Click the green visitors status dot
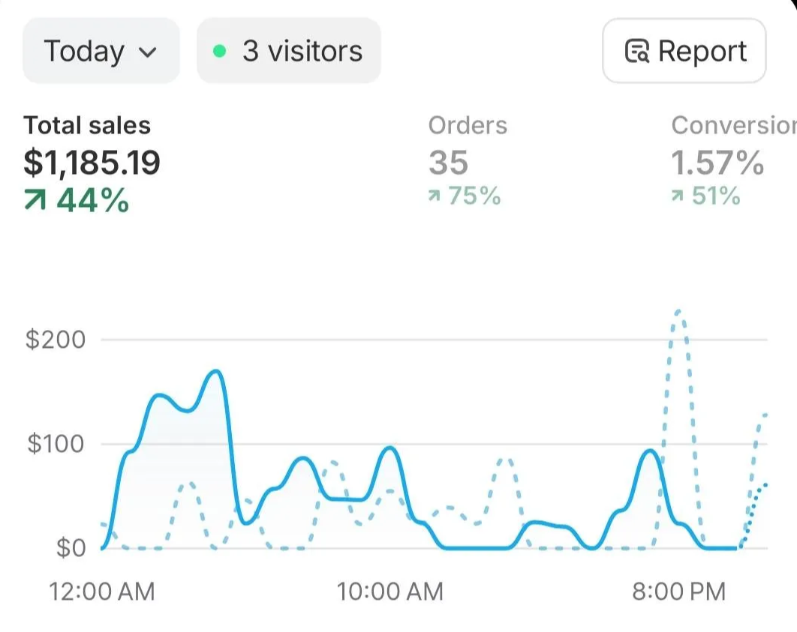The image size is (797, 632). pyautogui.click(x=219, y=51)
